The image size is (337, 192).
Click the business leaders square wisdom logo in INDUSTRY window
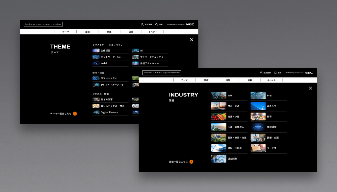pos(162,73)
